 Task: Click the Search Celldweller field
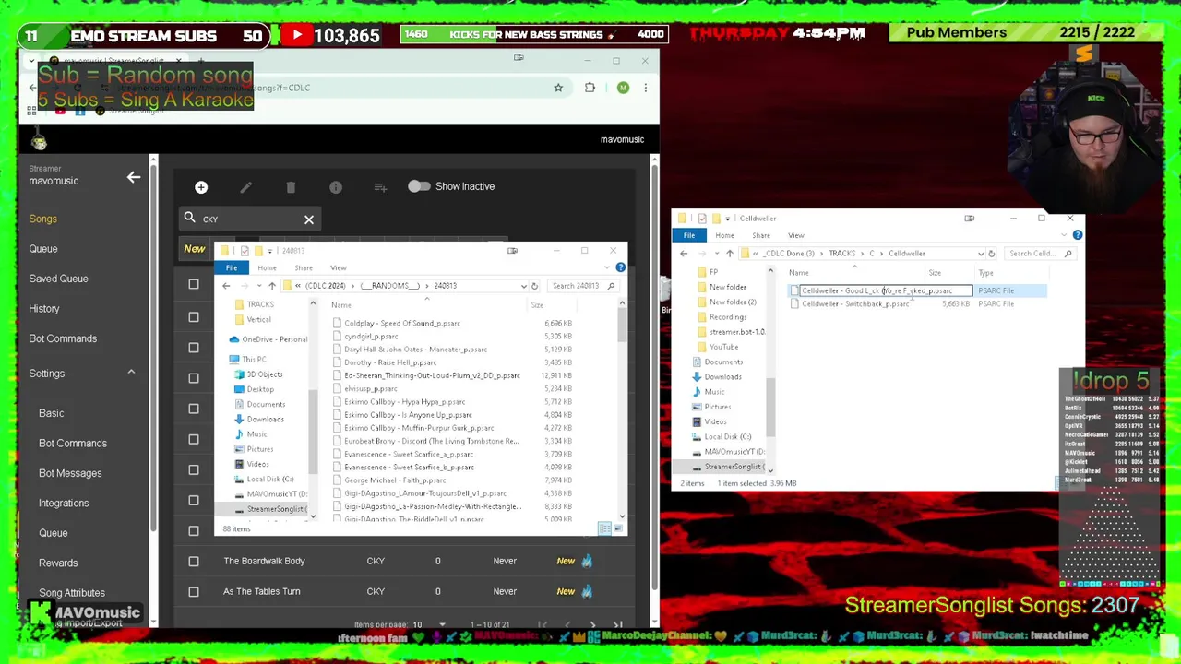pos(1040,254)
